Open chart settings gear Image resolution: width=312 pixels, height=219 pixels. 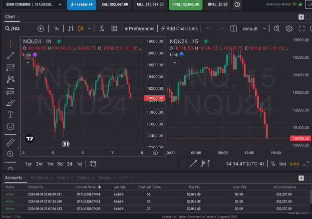point(289,28)
